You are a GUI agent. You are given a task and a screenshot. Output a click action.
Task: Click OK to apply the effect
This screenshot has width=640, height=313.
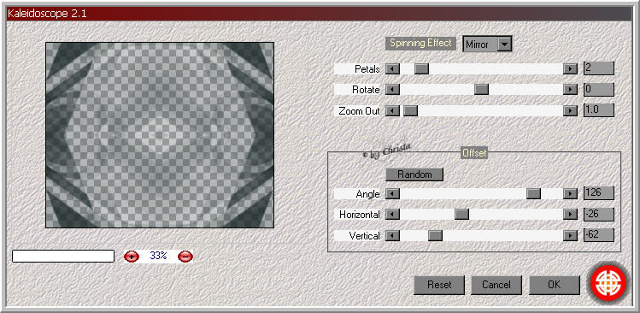(x=555, y=285)
